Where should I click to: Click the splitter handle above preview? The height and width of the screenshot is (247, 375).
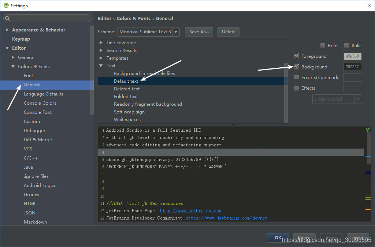click(234, 124)
